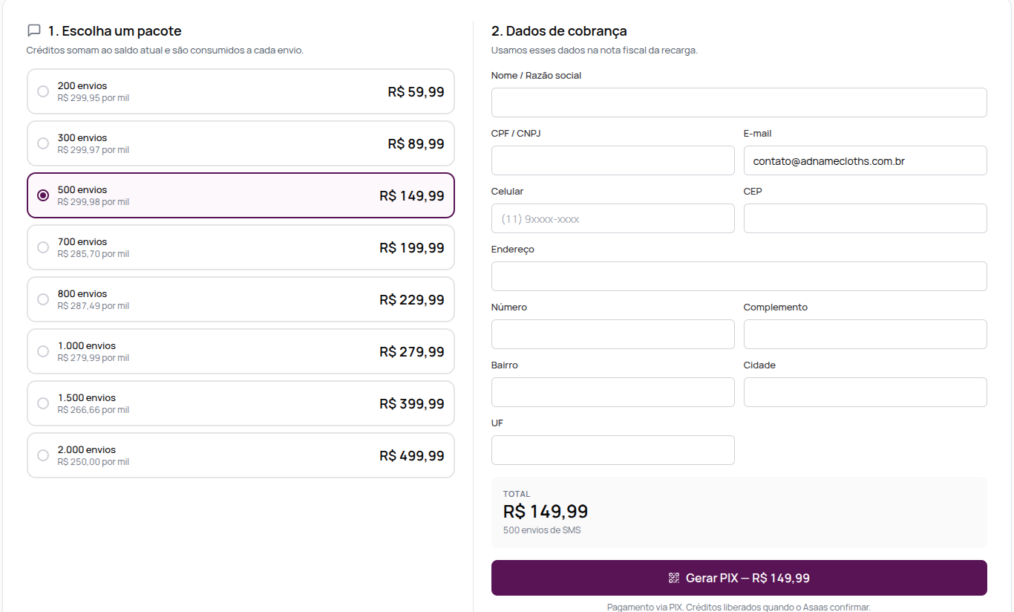Screen dimensions: 1014x612
Task: Click into the CPF / CNPJ field
Action: click(x=612, y=160)
